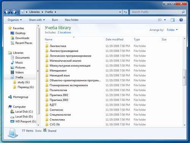This screenshot has height=143, width=190.
Task: Open the address bar history dropdown
Action: tap(120, 12)
